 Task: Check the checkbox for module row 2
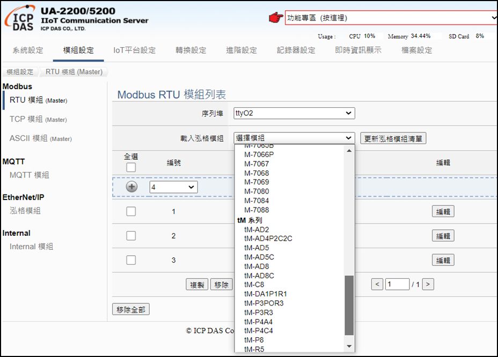point(131,236)
